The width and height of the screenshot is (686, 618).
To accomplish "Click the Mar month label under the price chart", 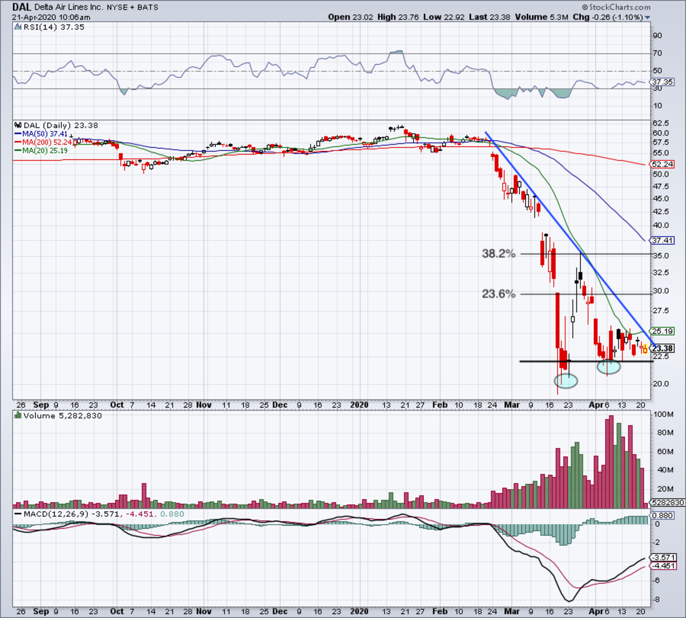I will [512, 405].
